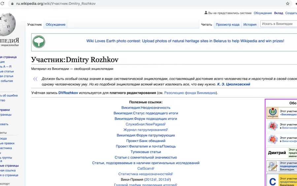This screenshot has width=297, height=186.
Task: Open Википедия:Неоднозначность link
Action: (146, 108)
